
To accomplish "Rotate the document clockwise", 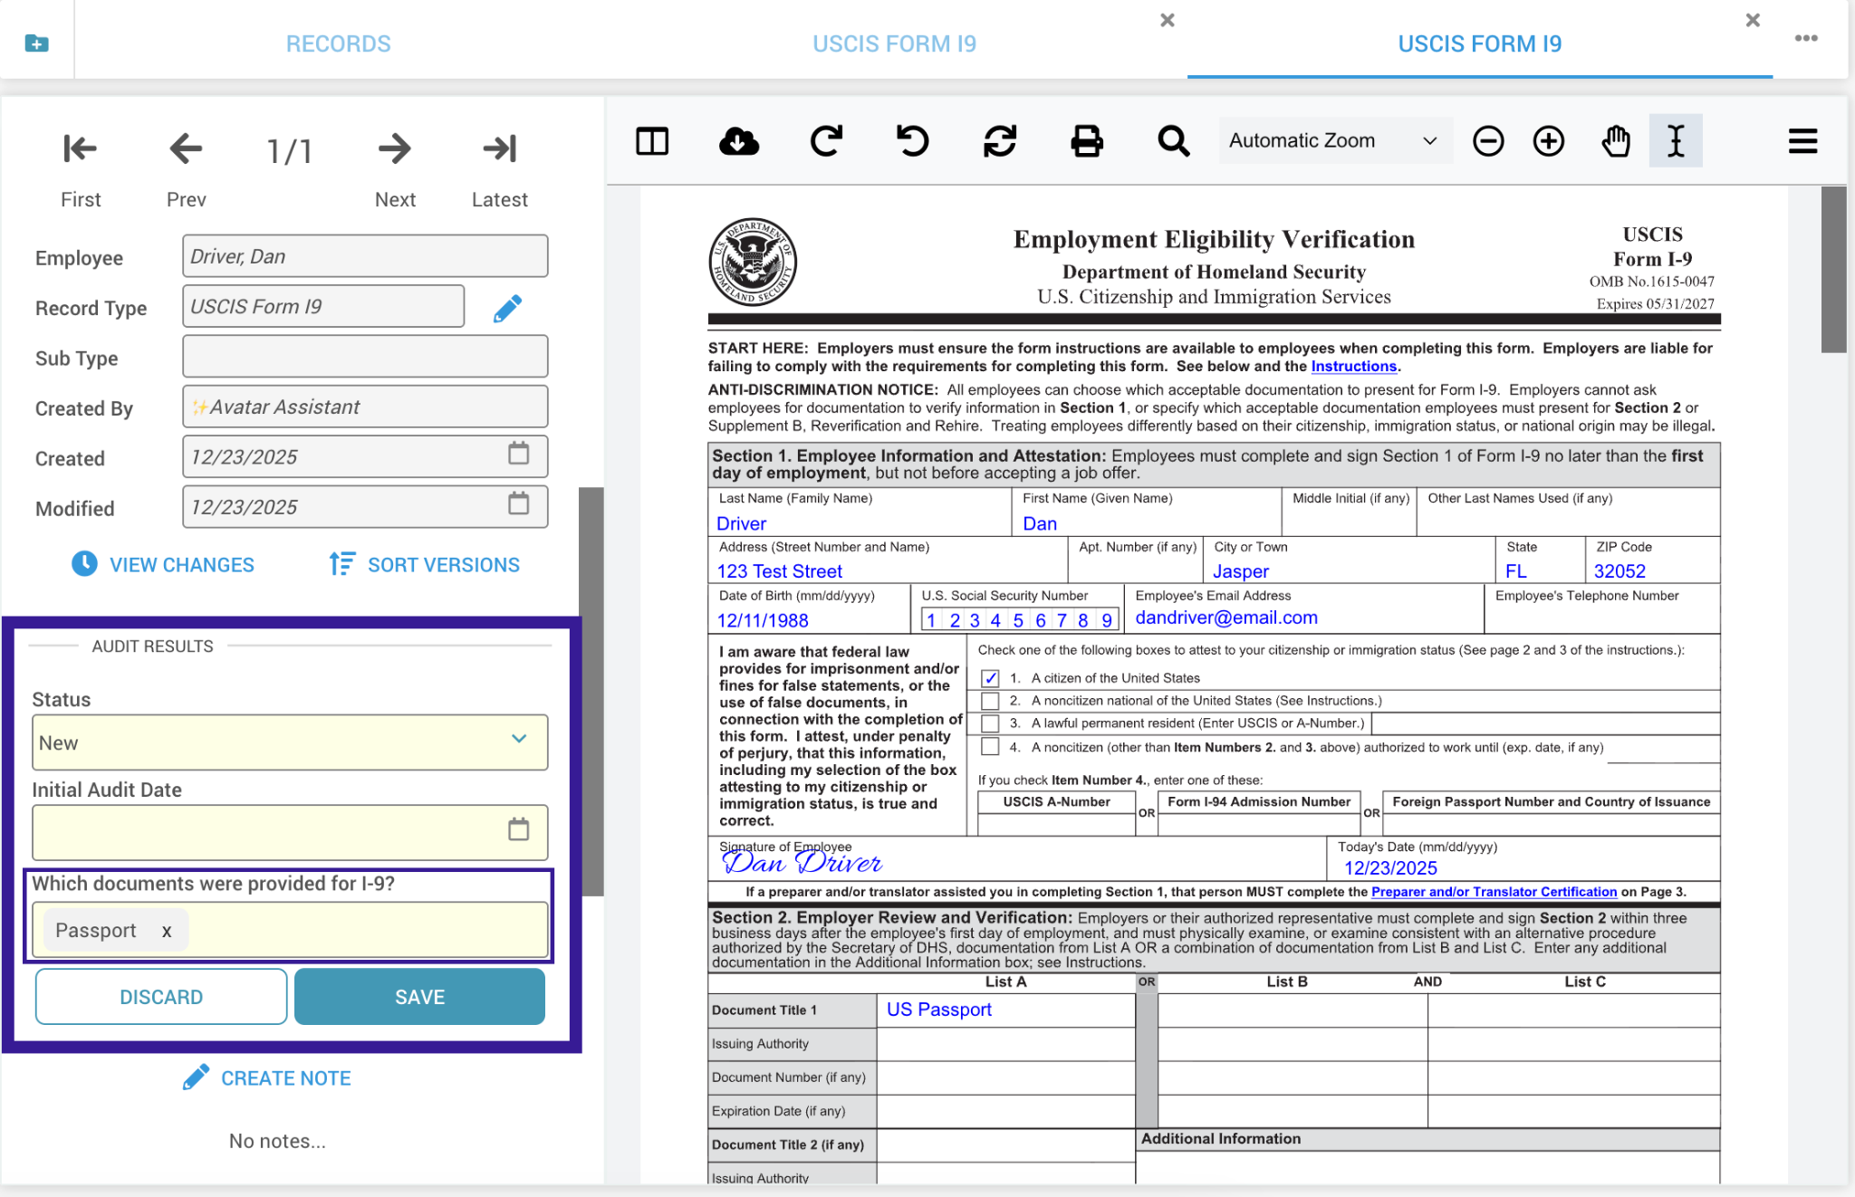I will (x=826, y=141).
